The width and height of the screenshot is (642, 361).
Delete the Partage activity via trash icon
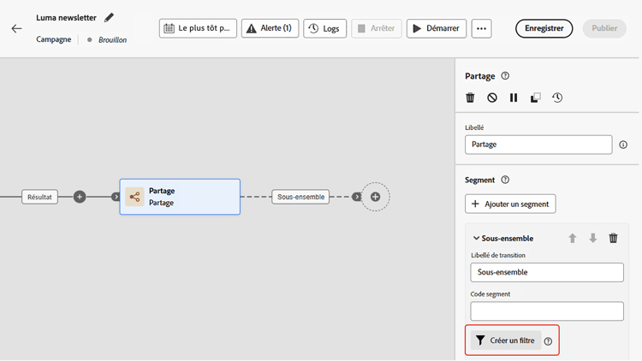[470, 98]
